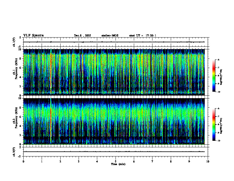Click the ch.1 voltage waveform trace
This screenshot has height=181, width=234.
(x=114, y=42)
